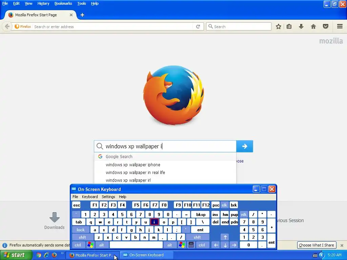
Task: Toggle the right shft key
Action: coord(198,237)
